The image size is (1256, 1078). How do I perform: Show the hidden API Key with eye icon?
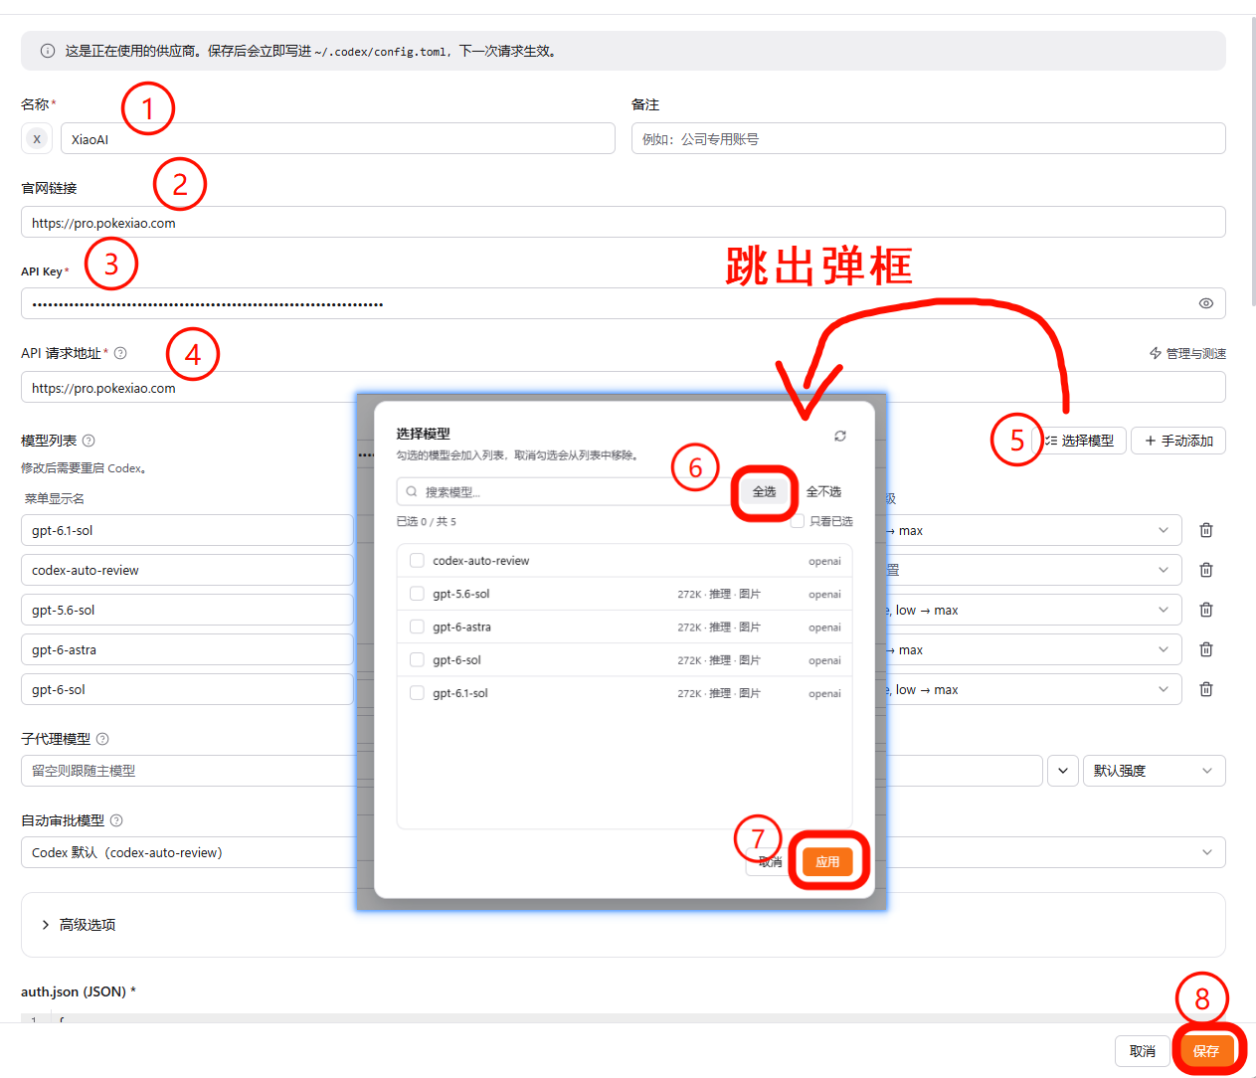1205,303
